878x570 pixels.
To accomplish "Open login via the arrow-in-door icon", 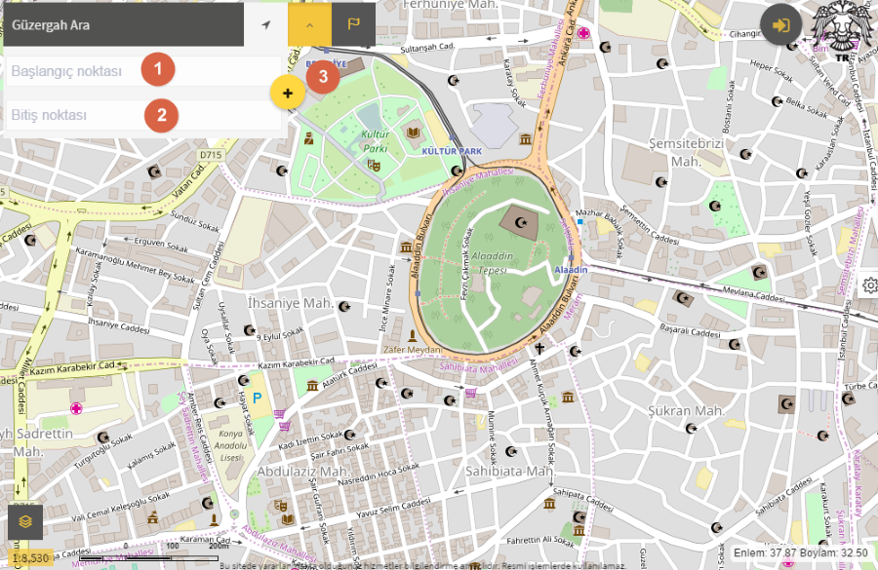I will pos(780,24).
